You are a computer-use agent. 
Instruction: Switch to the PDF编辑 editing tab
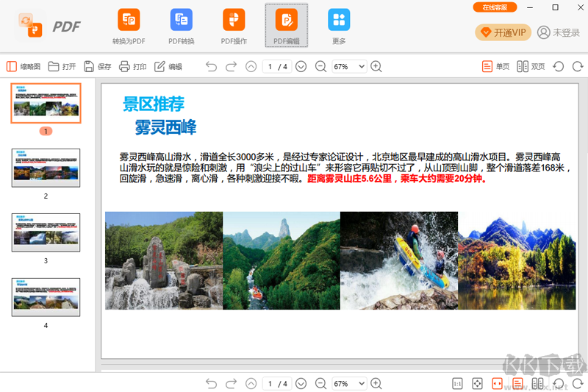pyautogui.click(x=287, y=26)
